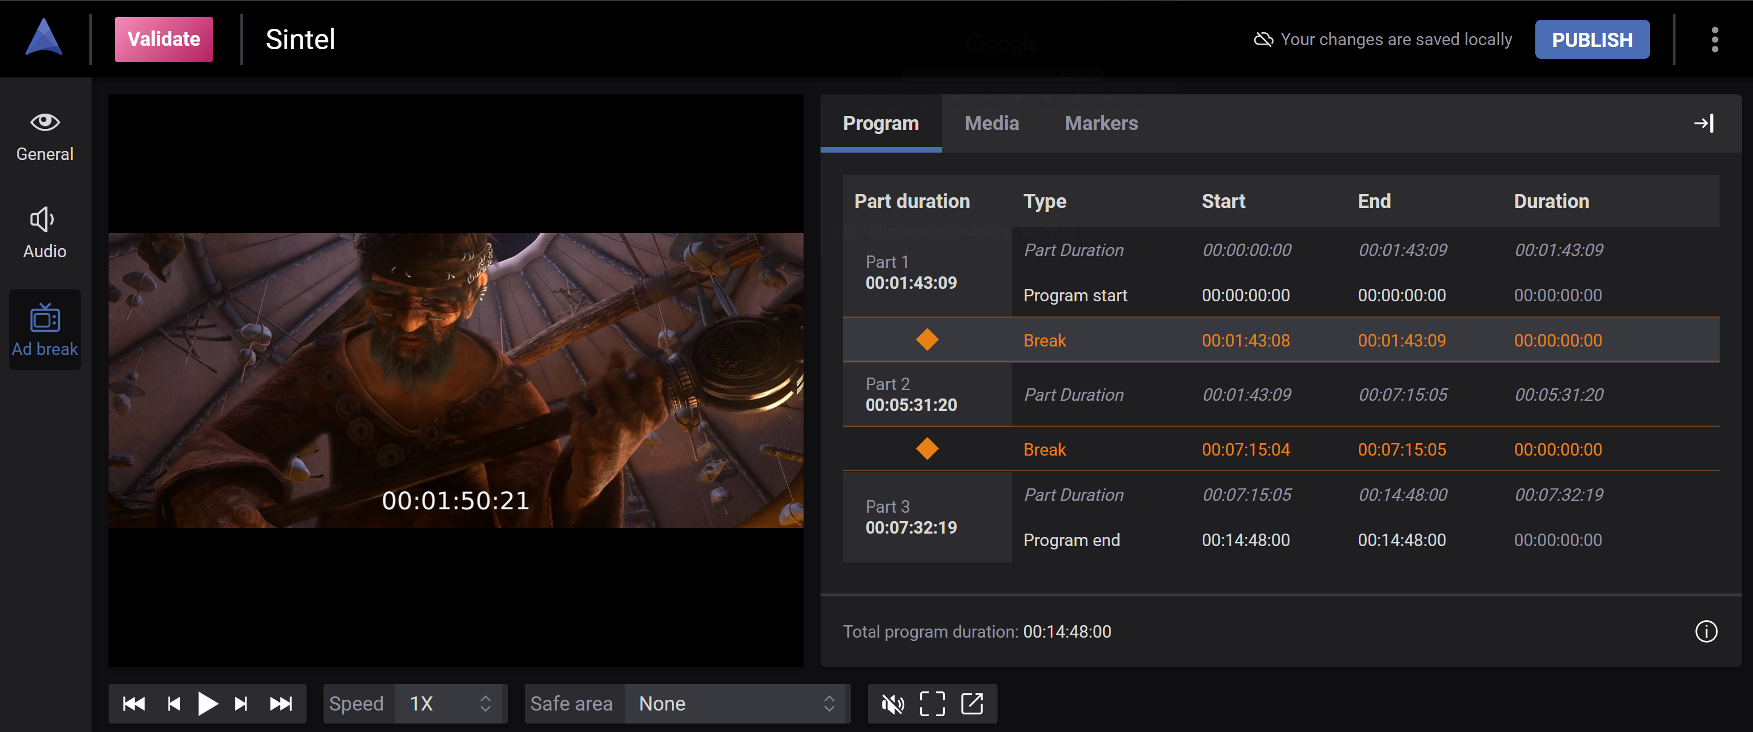Image resolution: width=1753 pixels, height=732 pixels.
Task: Select the first Break row label
Action: point(1044,340)
